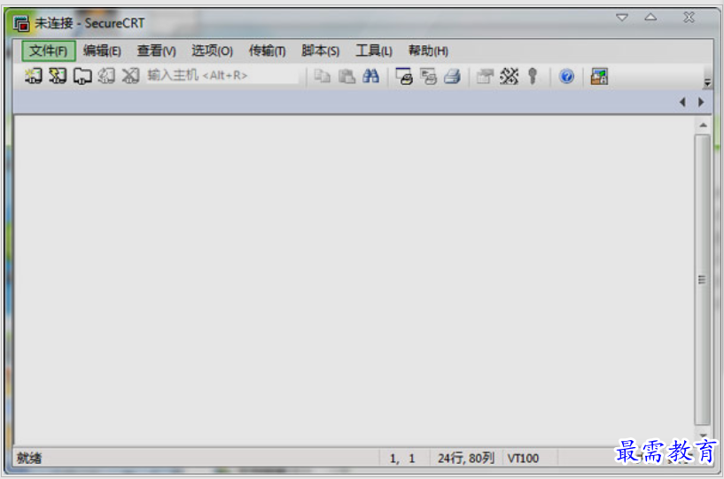Image resolution: width=724 pixels, height=479 pixels.
Task: Open the 工具(L) menu
Action: tap(374, 50)
